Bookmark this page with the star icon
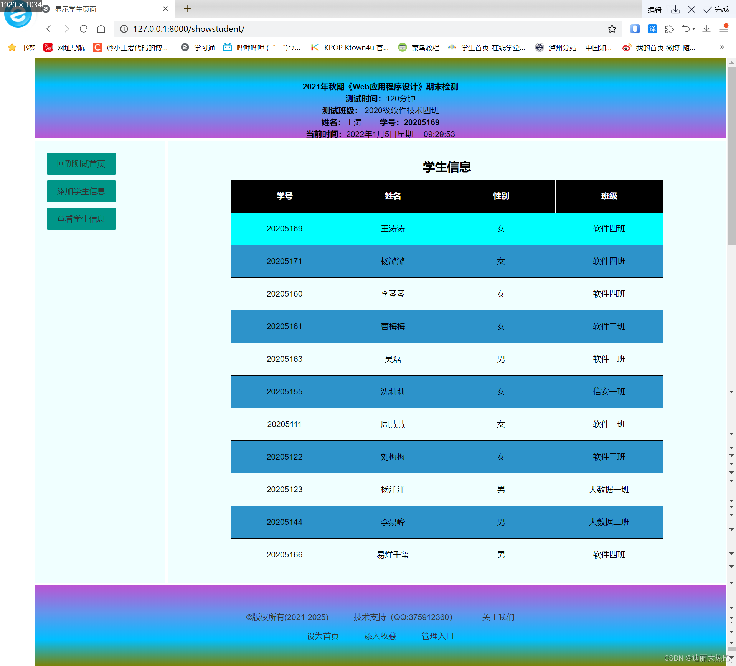 click(612, 29)
